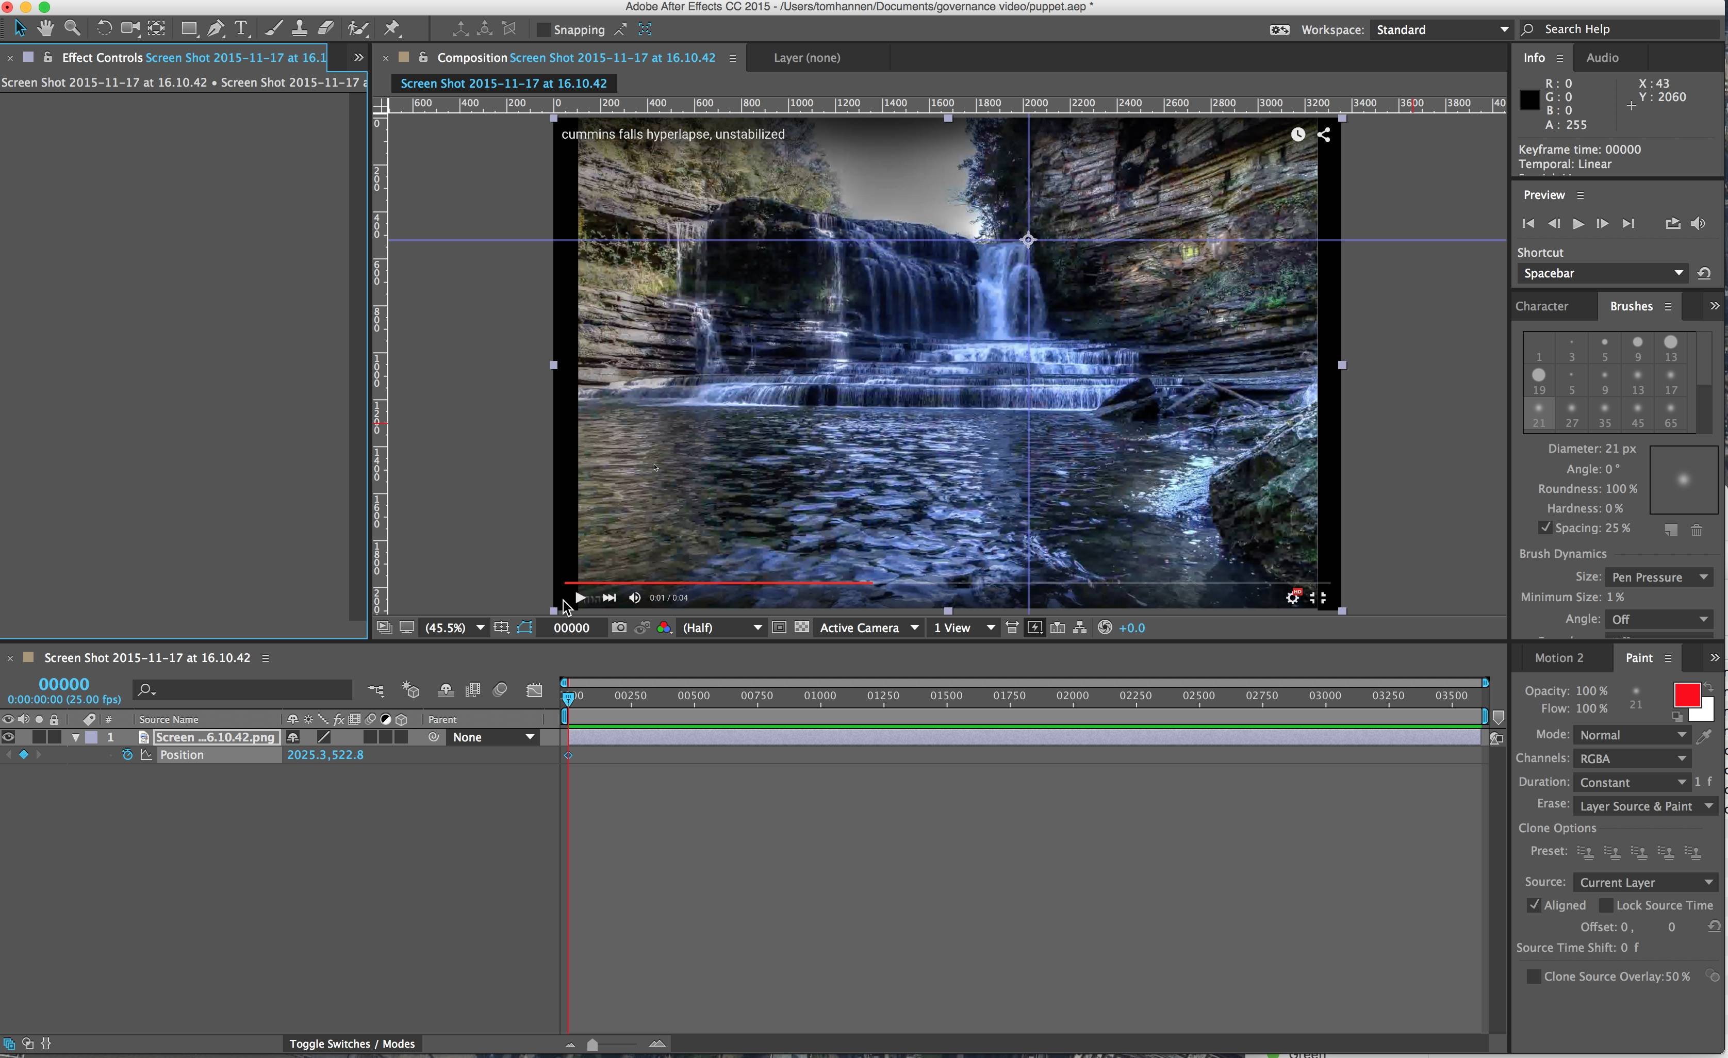This screenshot has width=1728, height=1058.
Task: Open Composition Flowchart icon in viewer
Action: [1080, 627]
